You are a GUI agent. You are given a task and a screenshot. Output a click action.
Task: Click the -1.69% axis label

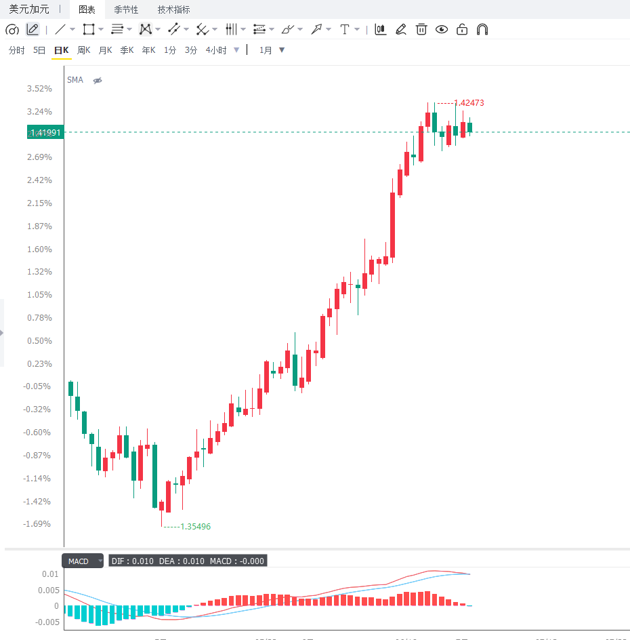tap(37, 523)
